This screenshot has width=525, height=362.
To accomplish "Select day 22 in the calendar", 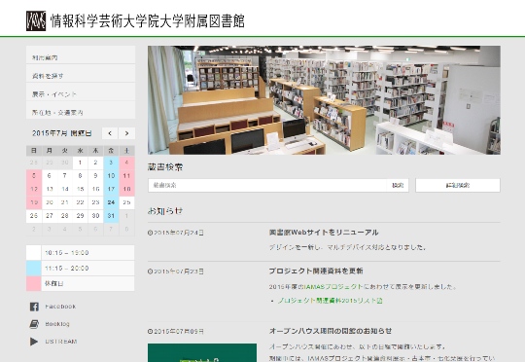I will click(81, 202).
